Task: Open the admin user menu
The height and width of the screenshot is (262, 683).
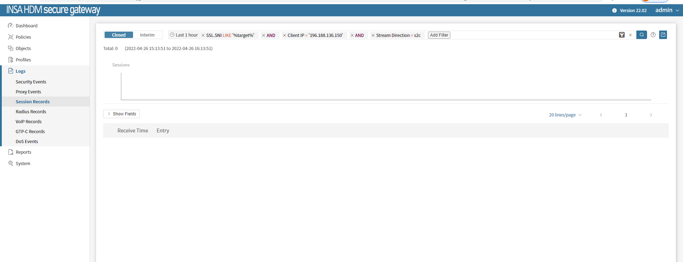Action: coord(667,10)
